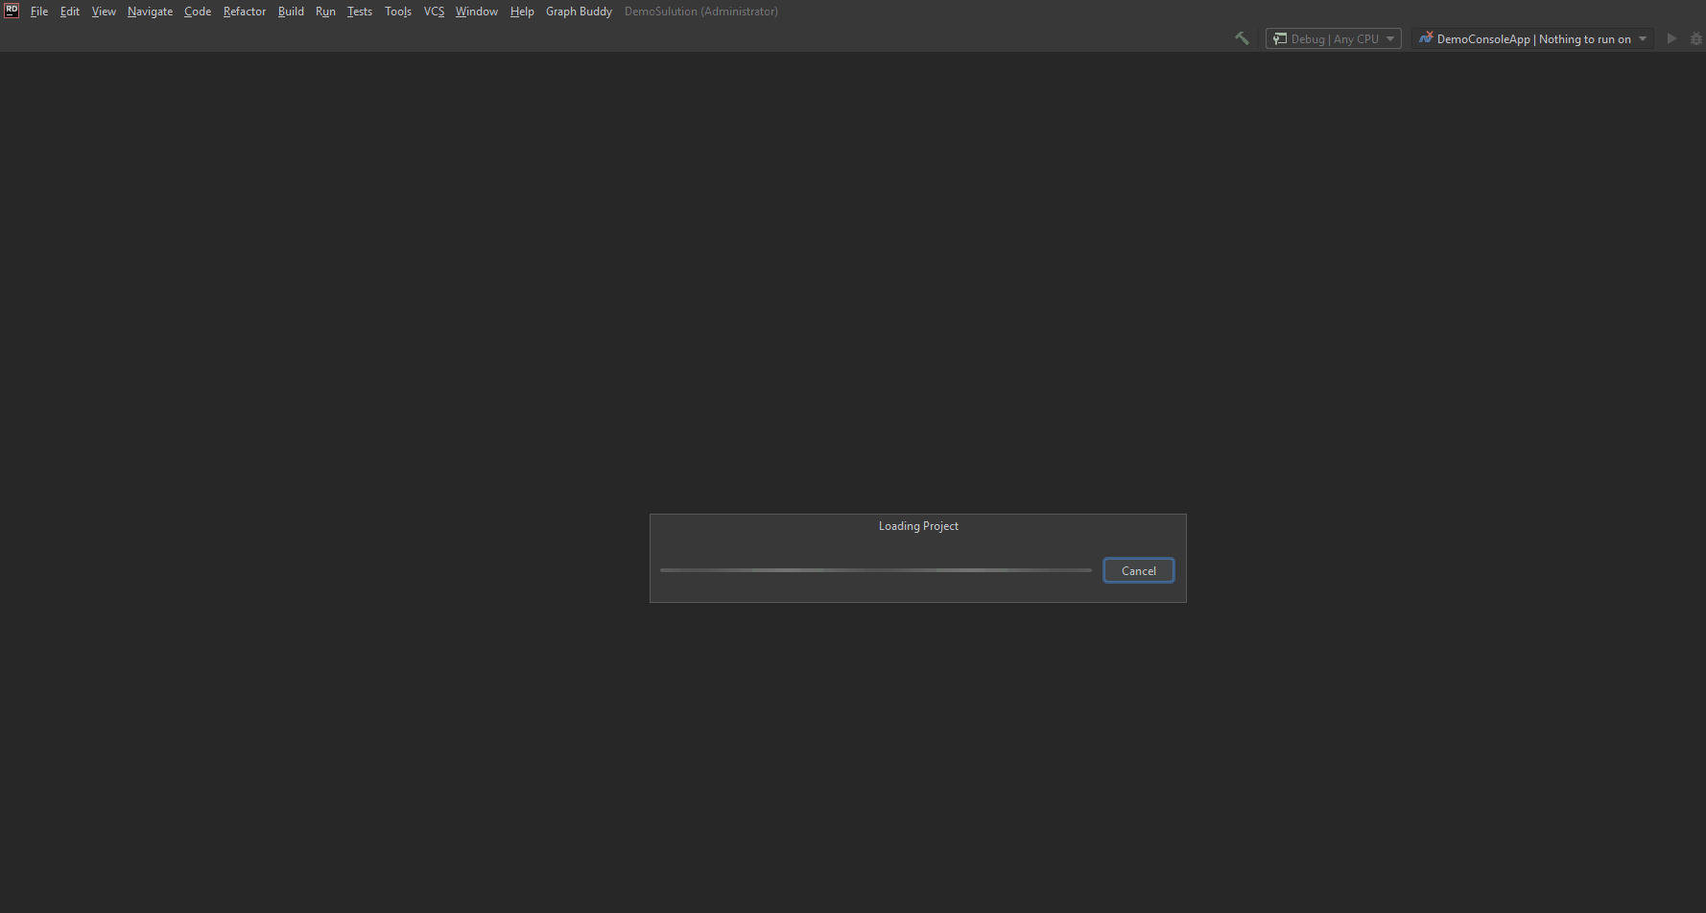The width and height of the screenshot is (1706, 913).
Task: Open the VCS menu
Action: [x=434, y=11]
